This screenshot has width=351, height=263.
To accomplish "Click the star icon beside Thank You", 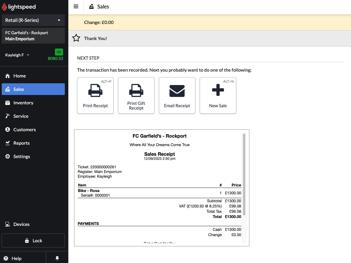I will [x=76, y=38].
